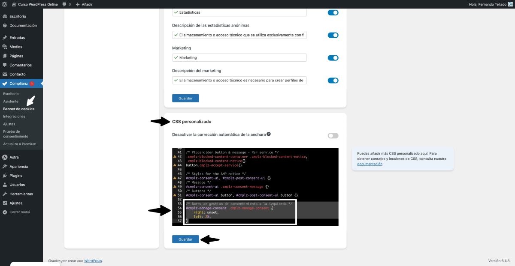Open the documentación link
Viewport: 515px width, 266px height.
point(369,164)
